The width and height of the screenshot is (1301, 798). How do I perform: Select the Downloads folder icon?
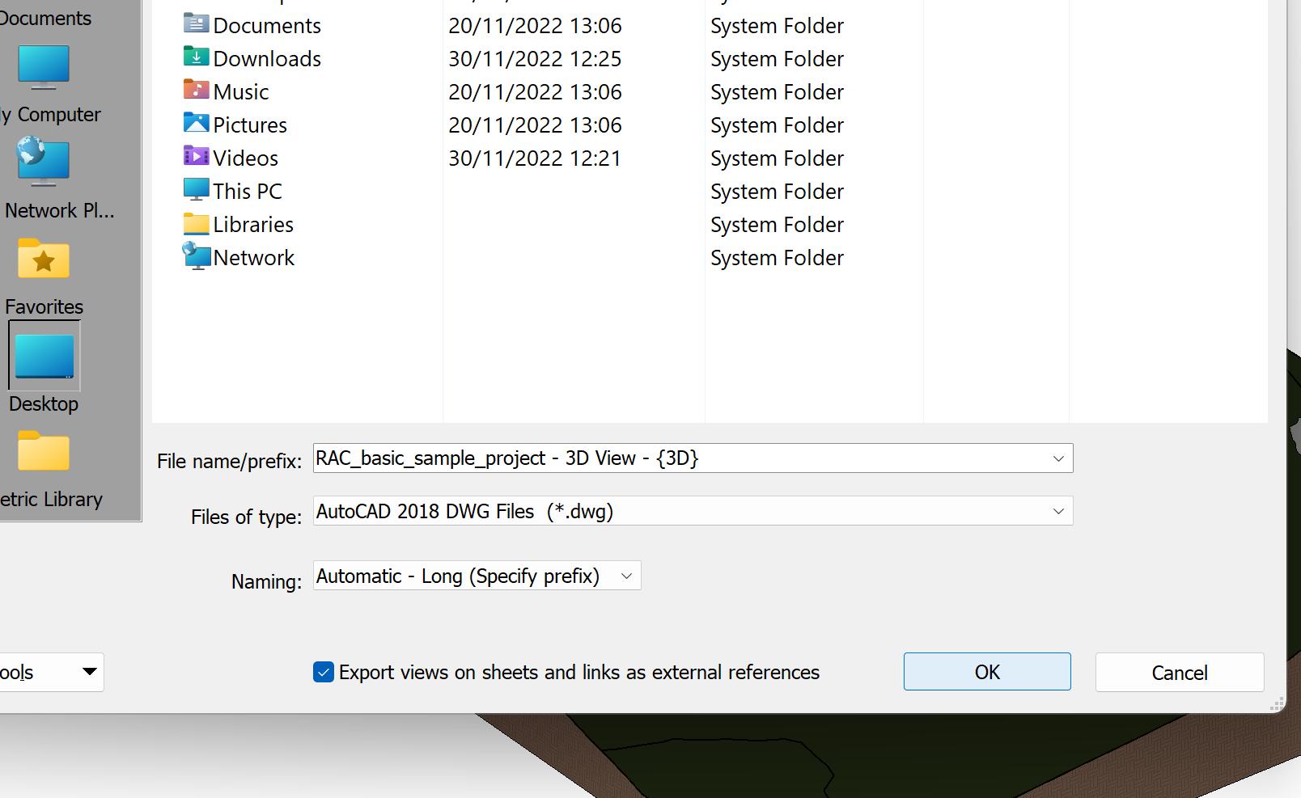pyautogui.click(x=196, y=57)
